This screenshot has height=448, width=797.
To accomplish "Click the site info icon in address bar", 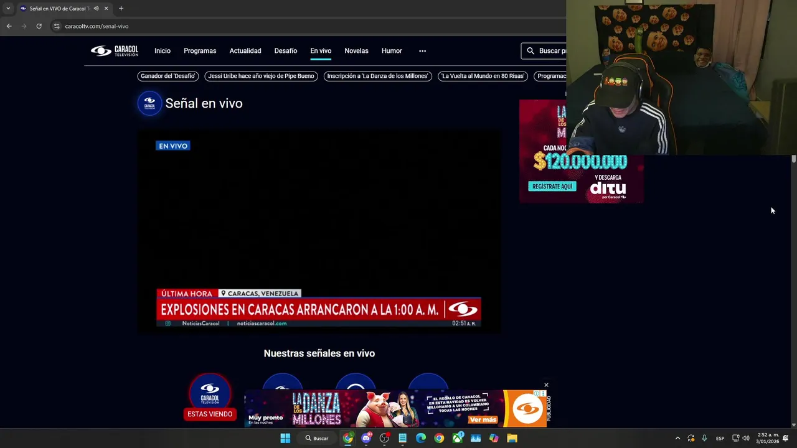I will pyautogui.click(x=57, y=26).
